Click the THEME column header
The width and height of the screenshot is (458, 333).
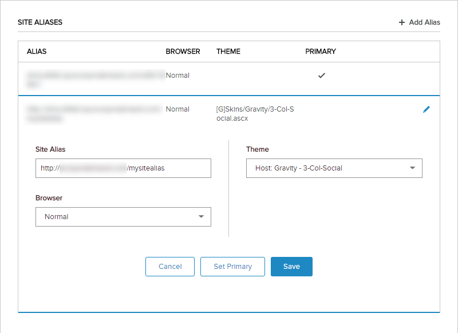(x=228, y=51)
